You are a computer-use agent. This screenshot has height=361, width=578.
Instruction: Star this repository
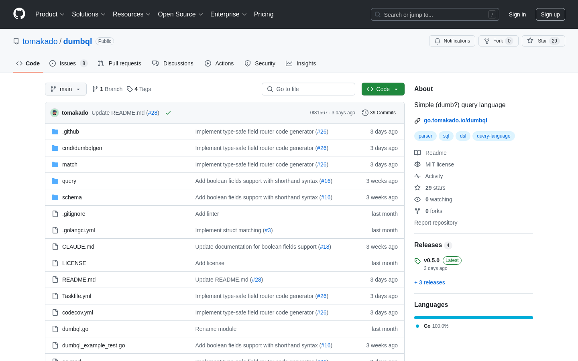click(x=543, y=41)
